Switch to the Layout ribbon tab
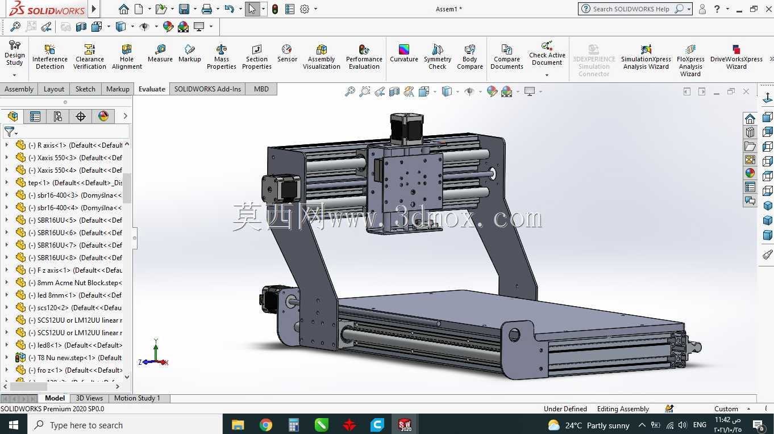Screen dimensions: 774x434 [54, 89]
